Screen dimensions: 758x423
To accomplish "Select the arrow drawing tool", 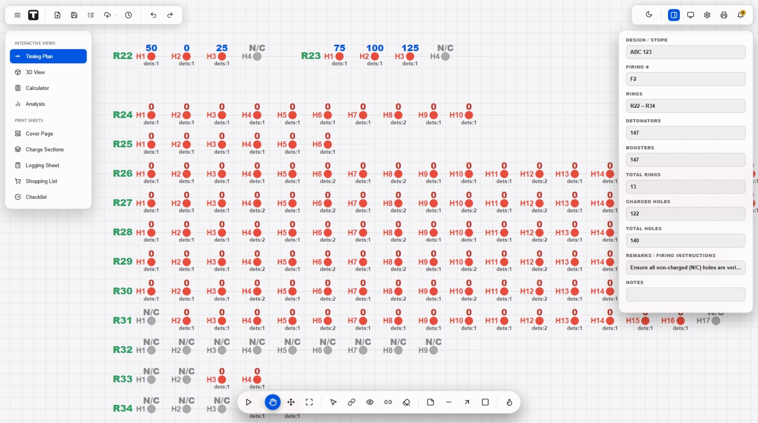I will [467, 402].
